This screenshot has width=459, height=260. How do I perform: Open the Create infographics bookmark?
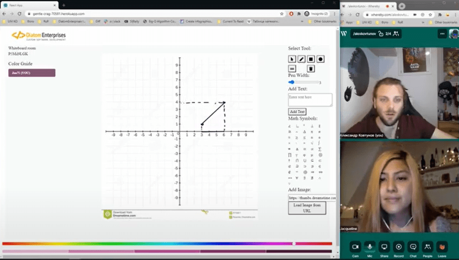[x=196, y=21]
